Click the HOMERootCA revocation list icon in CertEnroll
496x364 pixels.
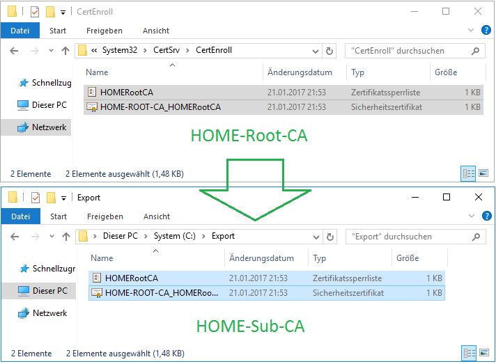[92, 92]
